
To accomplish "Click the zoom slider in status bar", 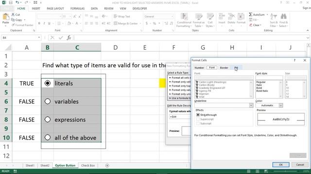I will tap(286, 171).
